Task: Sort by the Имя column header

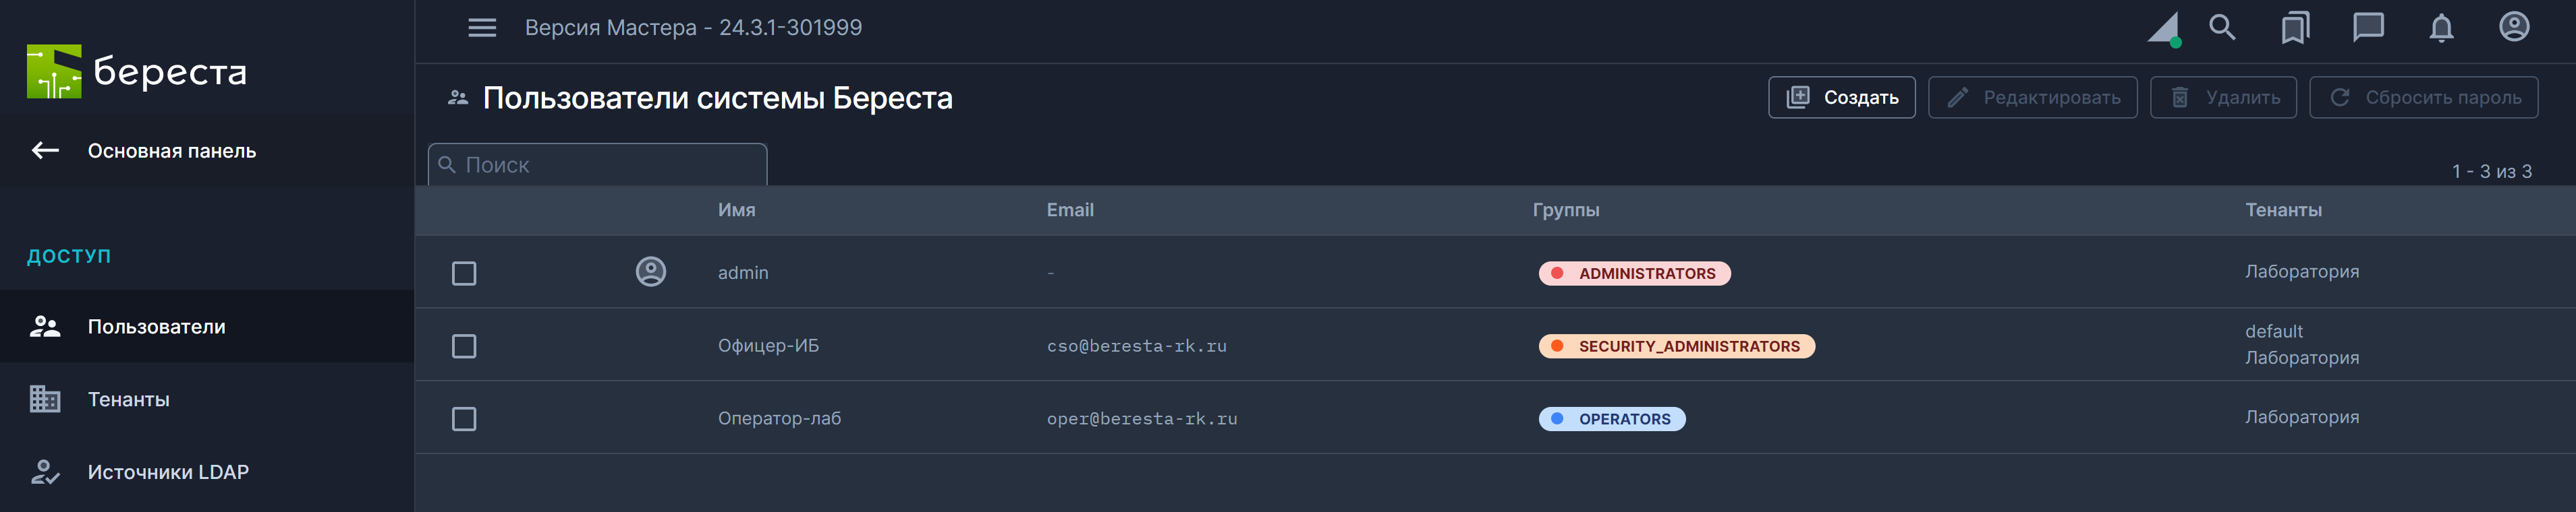Action: pyautogui.click(x=736, y=210)
